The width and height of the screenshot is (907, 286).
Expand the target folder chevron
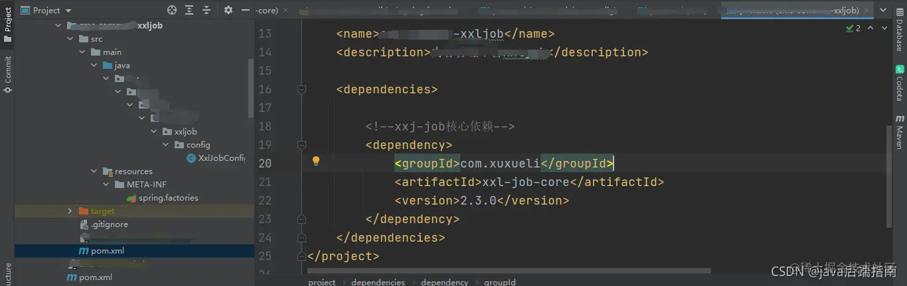[x=70, y=211]
